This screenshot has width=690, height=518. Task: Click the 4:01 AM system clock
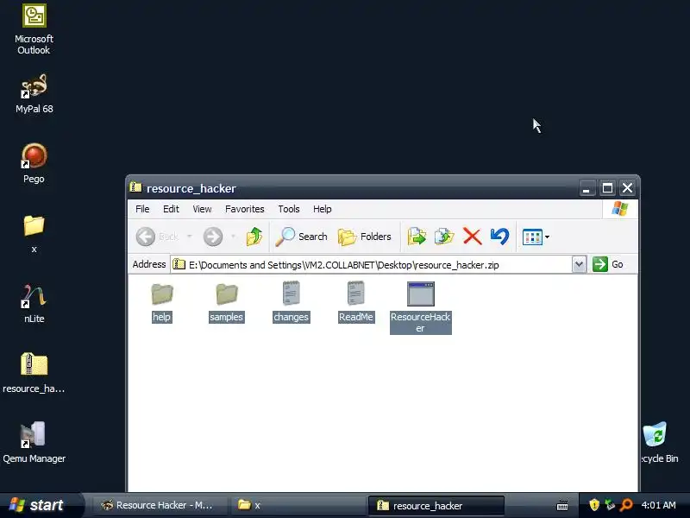pos(658,505)
